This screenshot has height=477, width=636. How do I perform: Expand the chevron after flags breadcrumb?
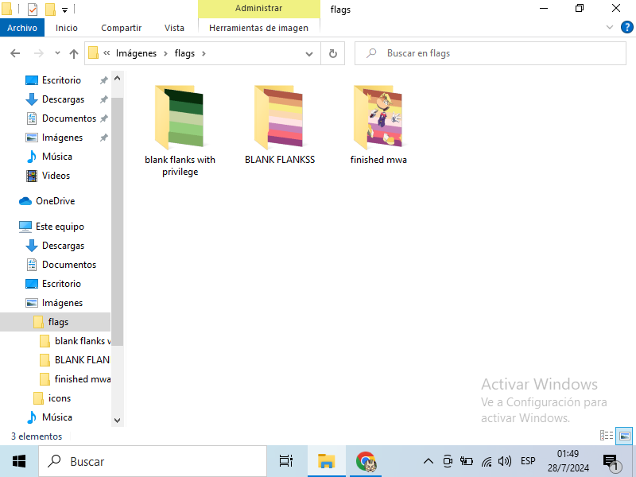(204, 53)
